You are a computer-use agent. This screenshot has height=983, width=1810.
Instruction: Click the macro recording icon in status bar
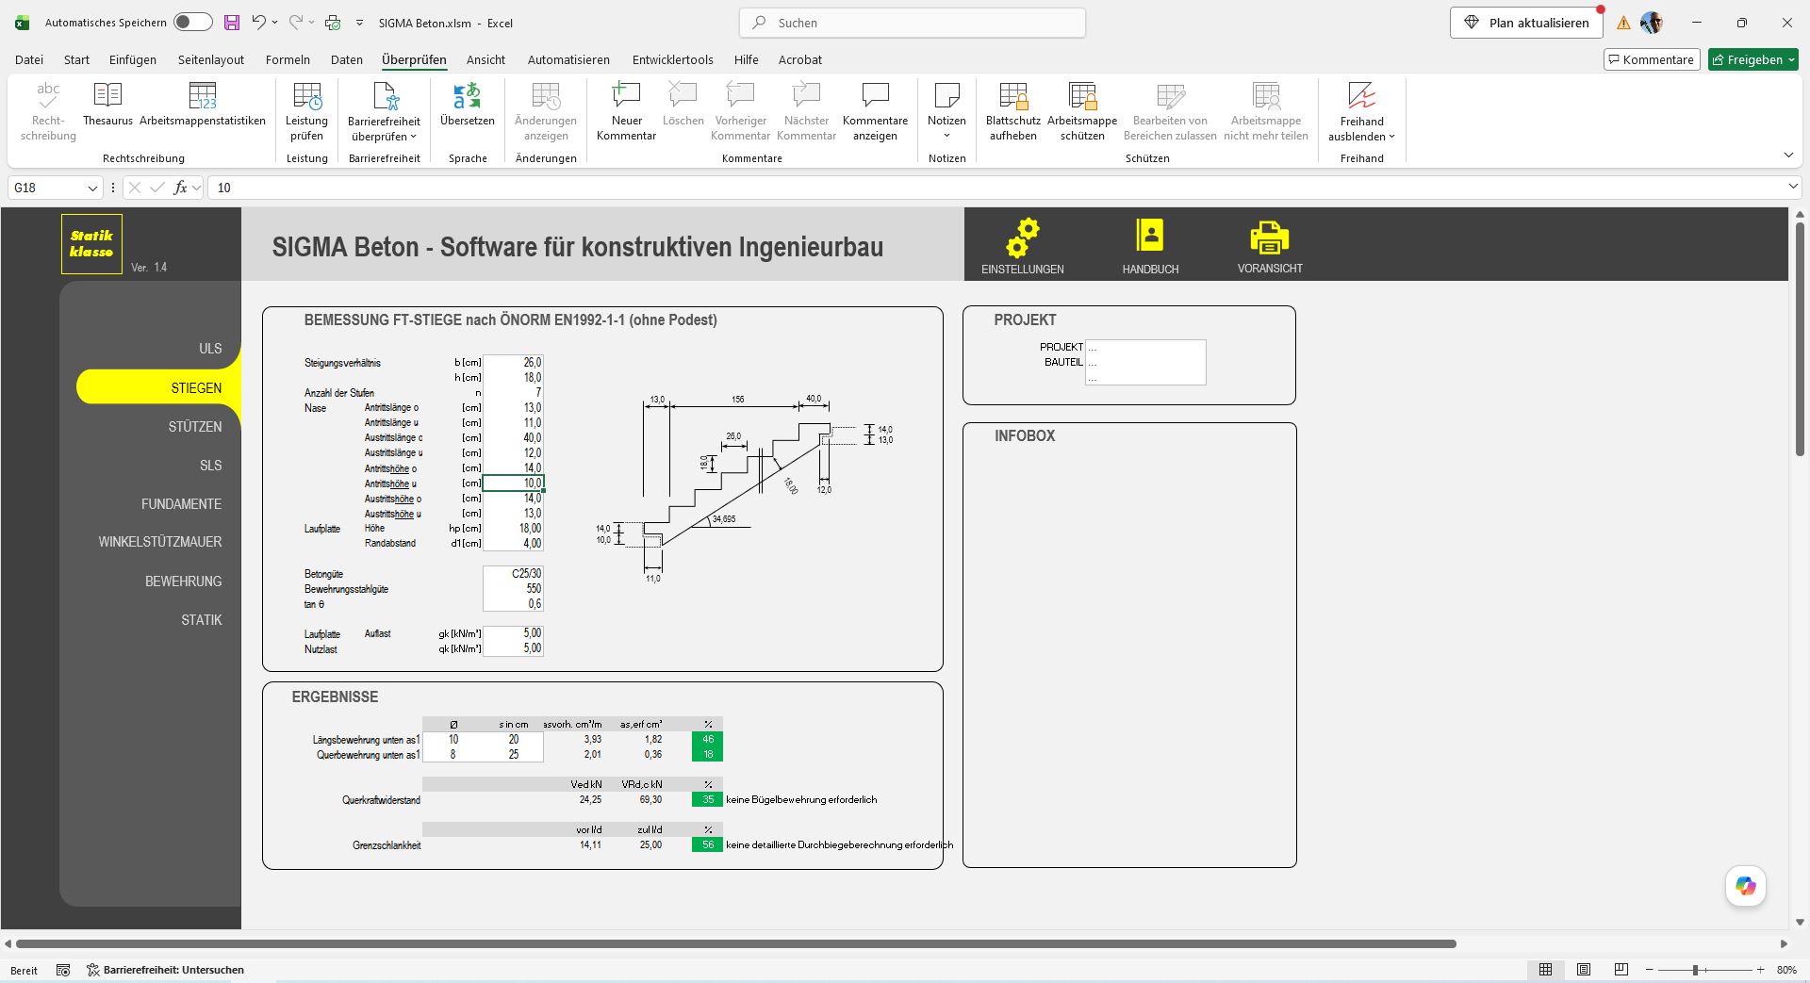(x=63, y=970)
